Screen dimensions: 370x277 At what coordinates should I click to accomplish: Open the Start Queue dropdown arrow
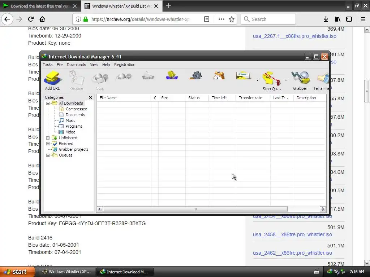[257, 80]
